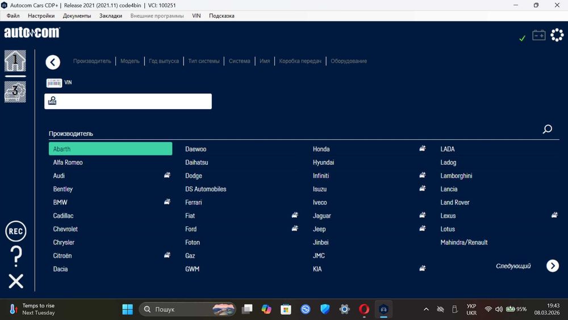Viewport: 568px width, 320px height.
Task: Select Abarth manufacturer
Action: (111, 149)
